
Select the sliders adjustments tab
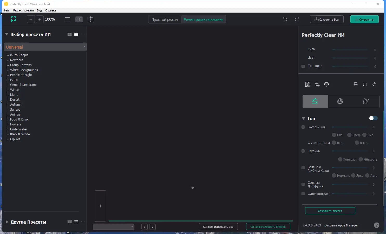coord(315,101)
